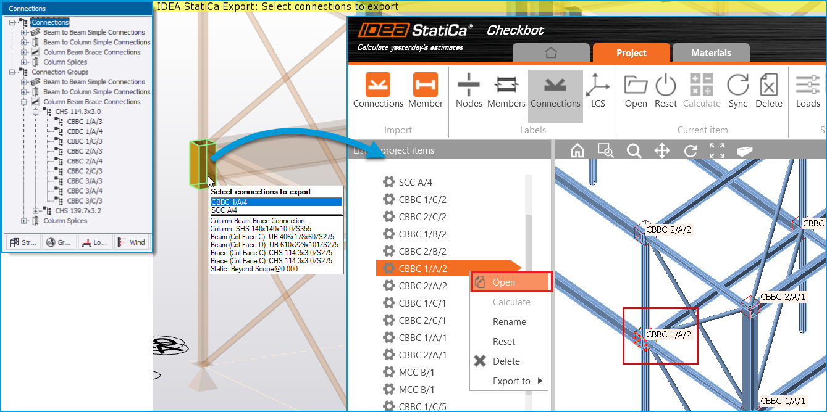Select CBBC 2/A/2 in the project items list

(x=422, y=286)
